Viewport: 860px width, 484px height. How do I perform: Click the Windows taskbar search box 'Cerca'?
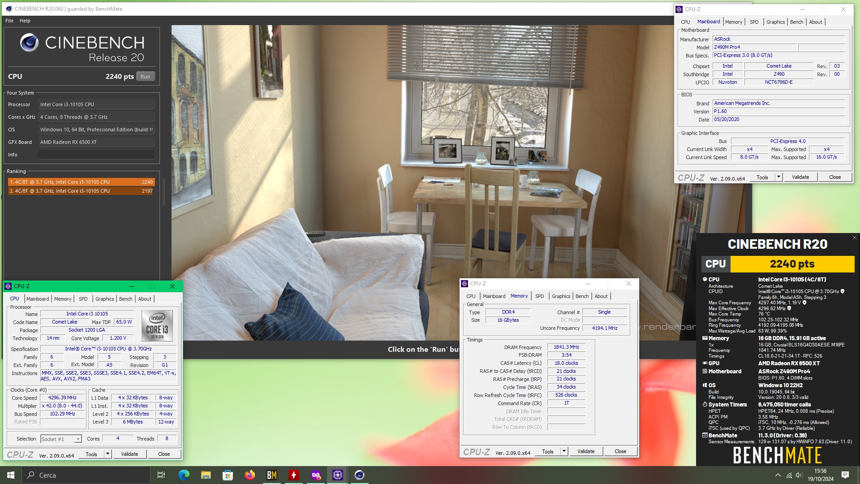(86, 475)
